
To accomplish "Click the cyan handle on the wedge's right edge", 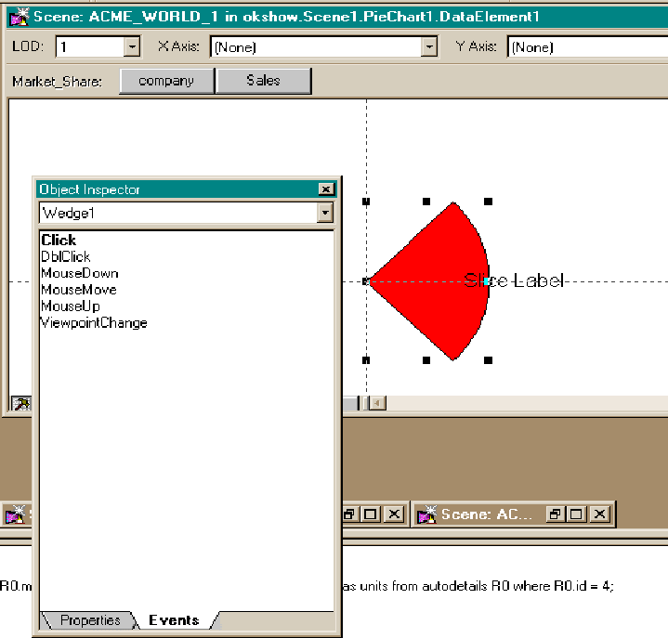I will (487, 280).
